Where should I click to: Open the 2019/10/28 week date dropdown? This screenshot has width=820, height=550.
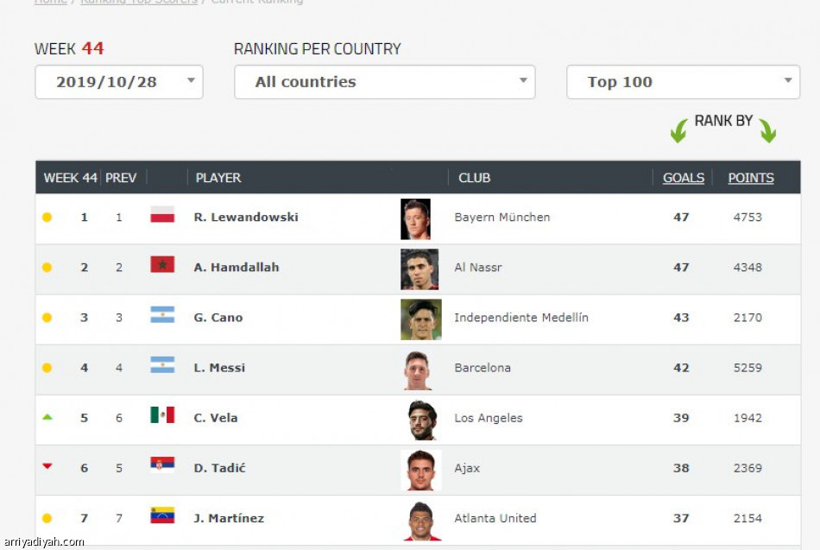(x=119, y=82)
